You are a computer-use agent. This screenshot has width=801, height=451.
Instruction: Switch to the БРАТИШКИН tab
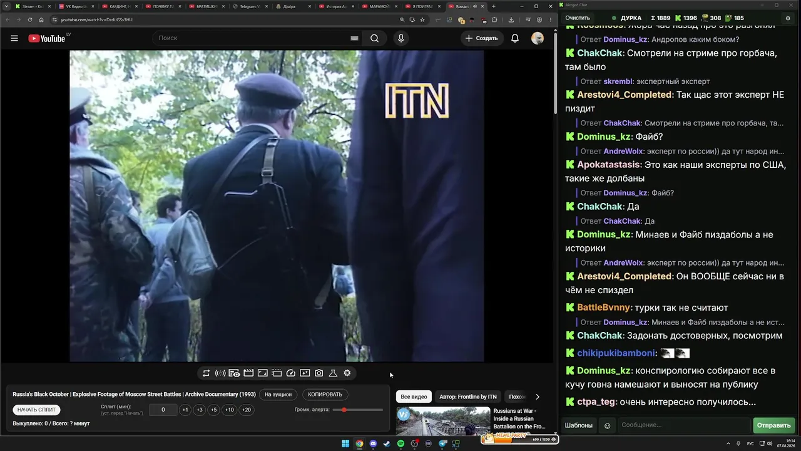click(206, 6)
